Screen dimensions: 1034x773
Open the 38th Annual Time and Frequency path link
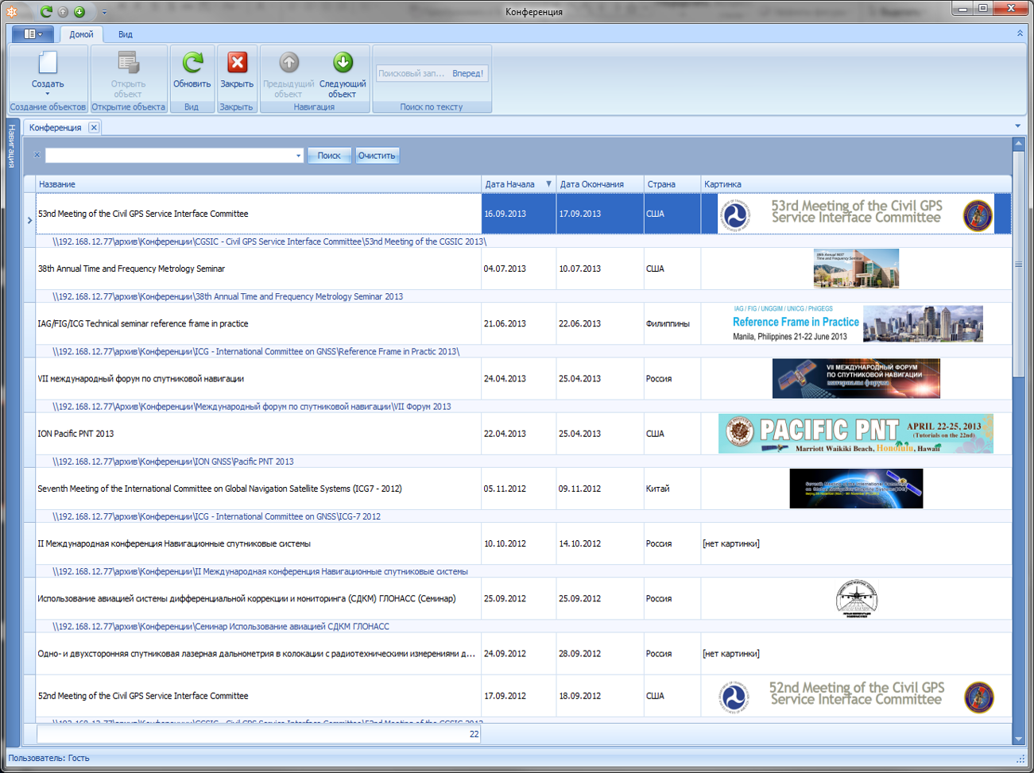(x=228, y=296)
